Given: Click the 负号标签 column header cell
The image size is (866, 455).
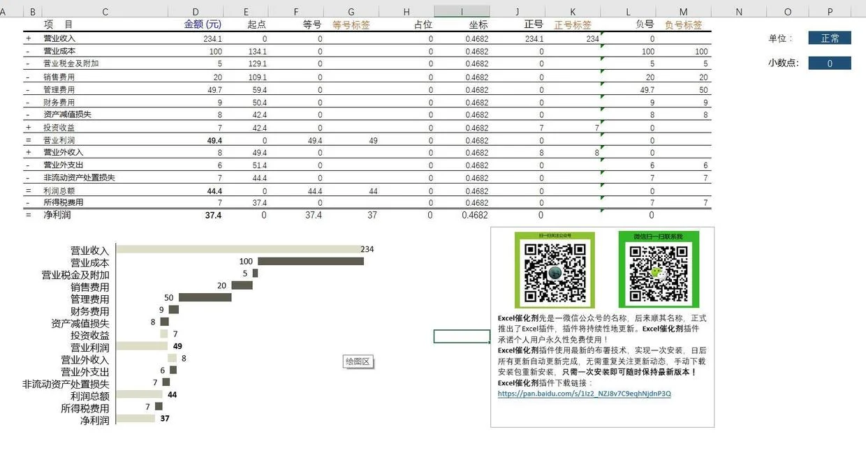Looking at the screenshot, I should (x=683, y=24).
